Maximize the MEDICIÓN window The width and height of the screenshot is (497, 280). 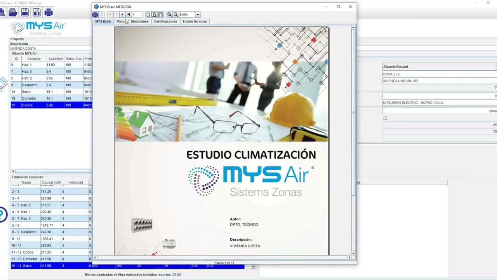click(x=338, y=7)
